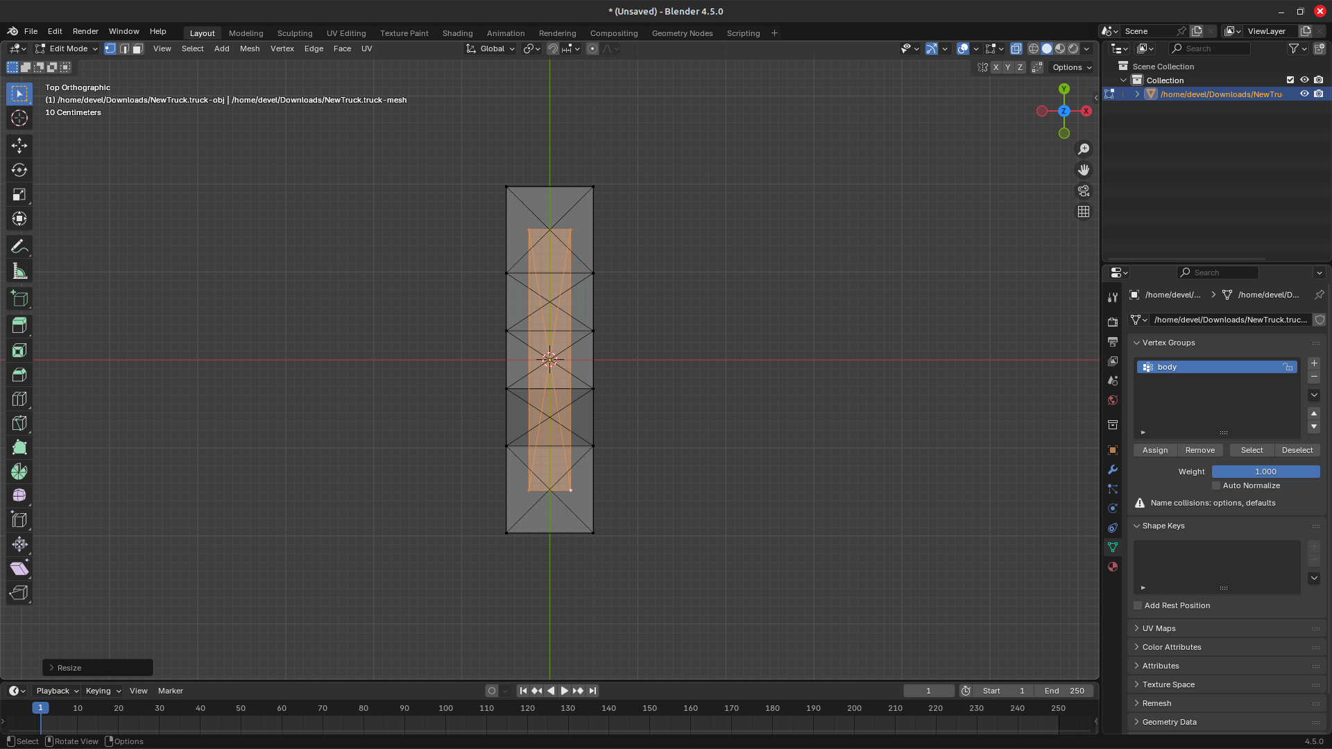Toggle Collection exclude checkbox in outliner
1332x749 pixels.
1290,80
